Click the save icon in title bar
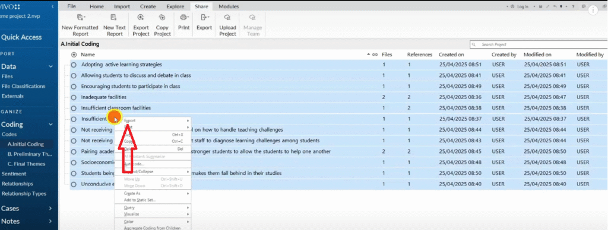The height and width of the screenshot is (230, 608). (x=540, y=7)
